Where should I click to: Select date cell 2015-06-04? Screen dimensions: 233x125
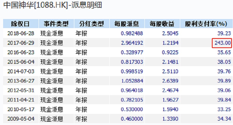(x=21, y=62)
